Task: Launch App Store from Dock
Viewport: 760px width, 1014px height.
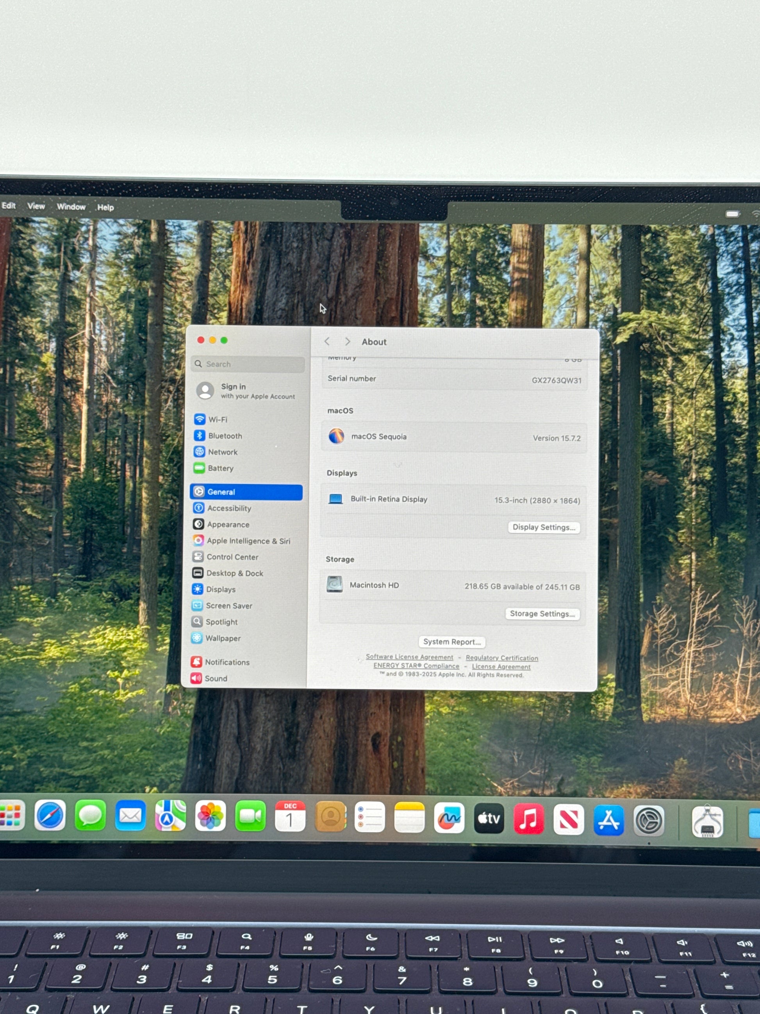Action: pos(608,820)
